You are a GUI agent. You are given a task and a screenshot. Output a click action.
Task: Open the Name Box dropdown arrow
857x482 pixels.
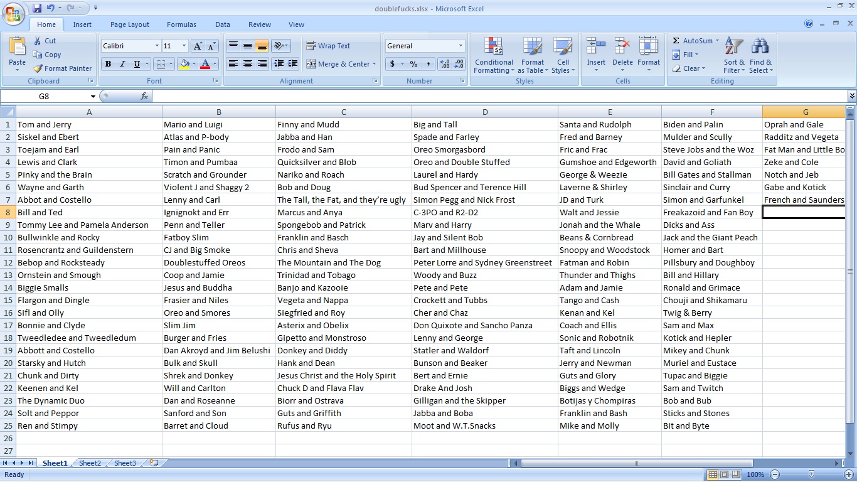click(93, 97)
